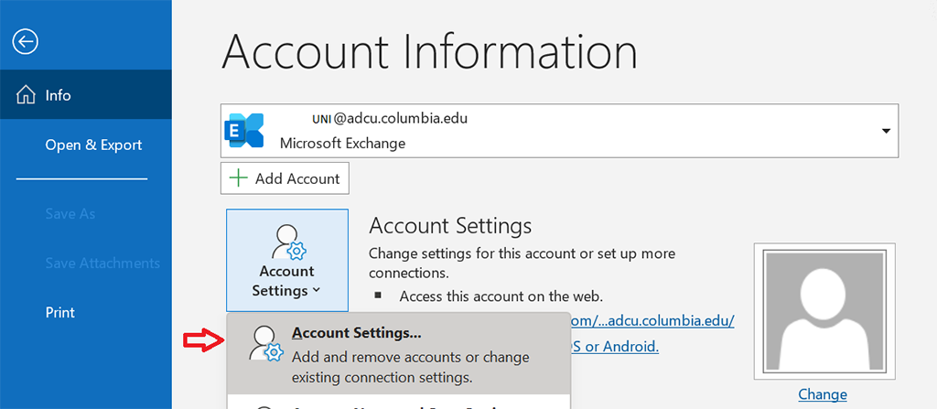
Task: Click the Microsoft Exchange label
Action: coord(342,144)
